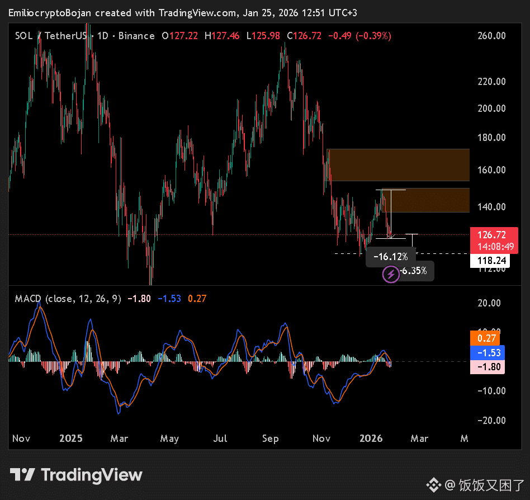The image size is (530, 500).
Task: Click the upper brown resistance zone rectangle
Action: [x=398, y=165]
